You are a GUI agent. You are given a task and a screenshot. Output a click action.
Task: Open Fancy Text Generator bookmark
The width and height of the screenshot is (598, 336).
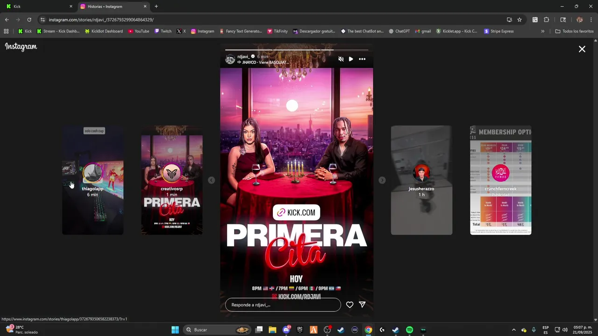(x=240, y=31)
